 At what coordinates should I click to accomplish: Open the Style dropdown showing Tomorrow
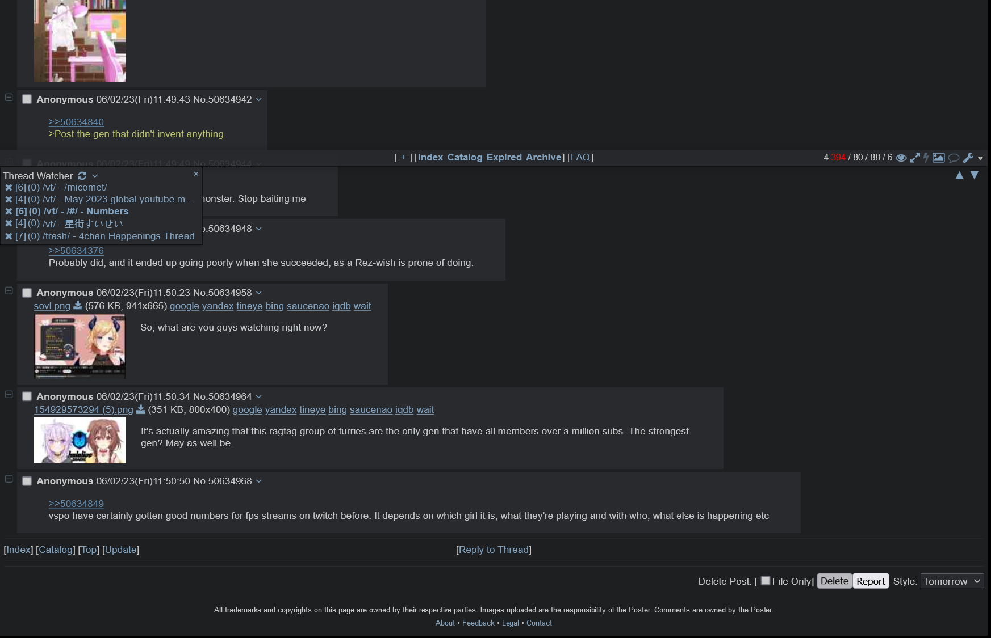click(x=952, y=581)
